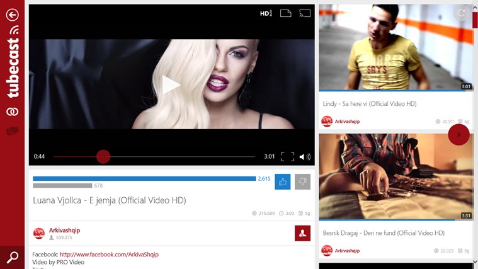Image resolution: width=478 pixels, height=269 pixels.
Task: Select the Lindy - Sa here vi title
Action: (370, 104)
